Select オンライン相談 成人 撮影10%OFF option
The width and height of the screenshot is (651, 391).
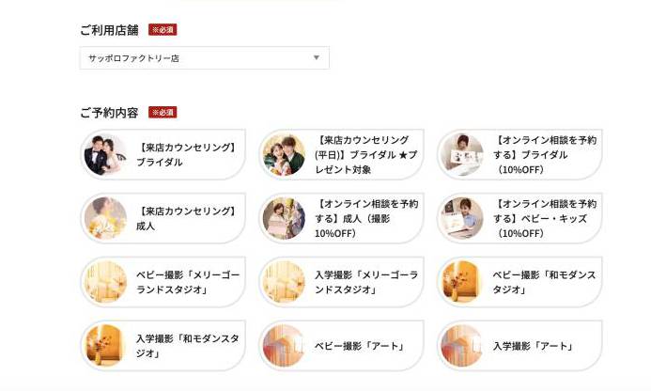coord(341,218)
